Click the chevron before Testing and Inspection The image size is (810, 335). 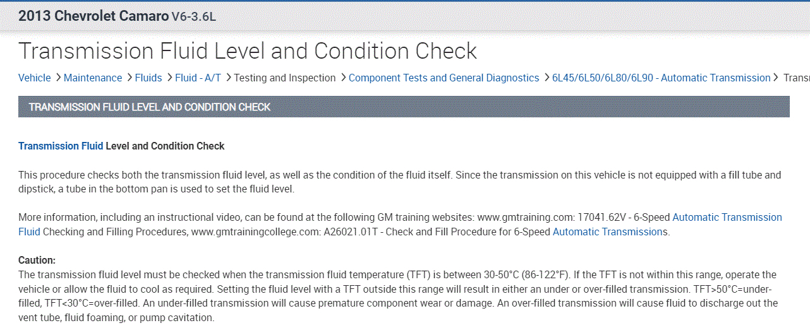tap(227, 78)
